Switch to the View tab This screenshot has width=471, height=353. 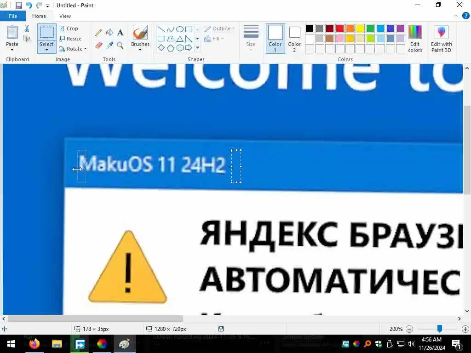pyautogui.click(x=65, y=16)
